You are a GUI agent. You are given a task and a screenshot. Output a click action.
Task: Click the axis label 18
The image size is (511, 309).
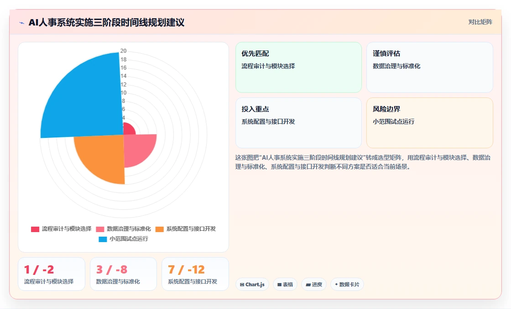(123, 60)
